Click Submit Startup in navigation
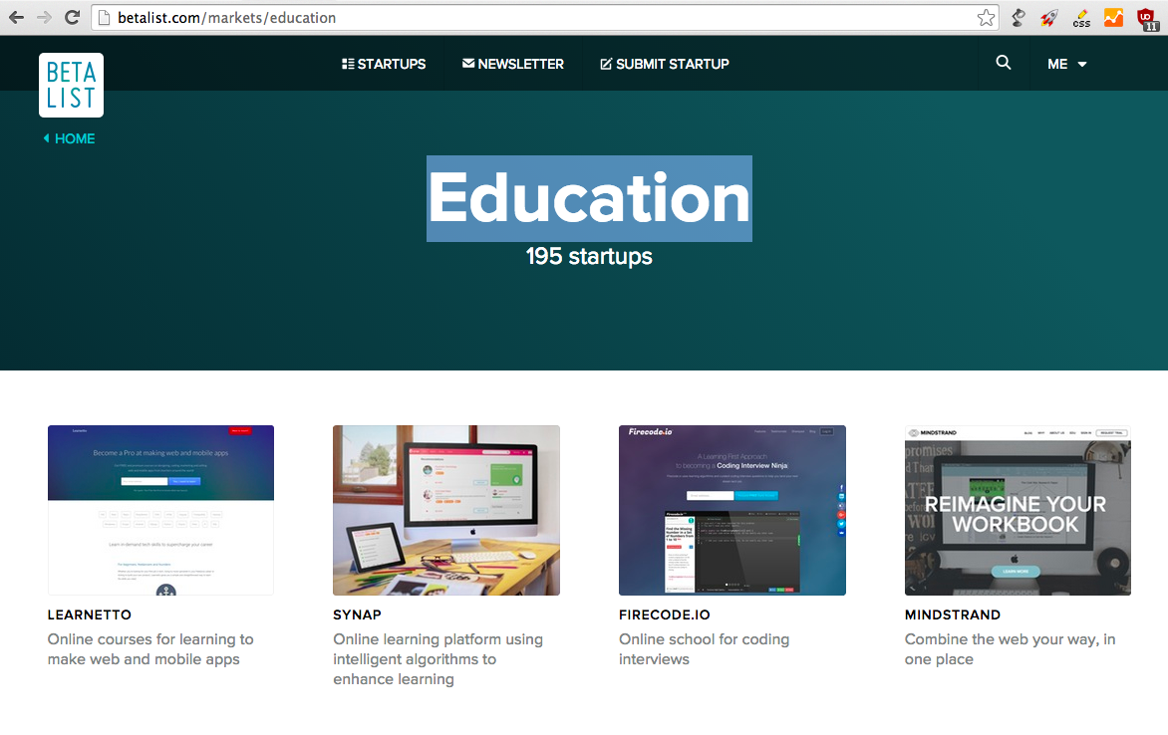 tap(664, 64)
